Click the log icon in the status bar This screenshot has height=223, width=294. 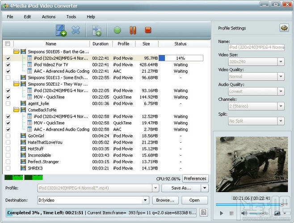(x=204, y=212)
